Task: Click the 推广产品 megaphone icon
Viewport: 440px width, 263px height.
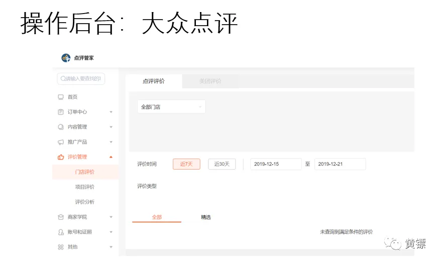Action: click(61, 142)
